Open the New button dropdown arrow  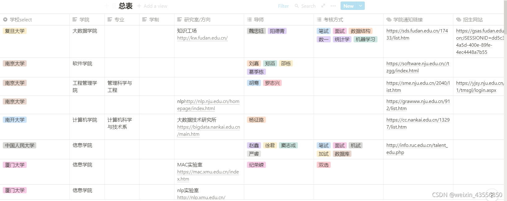(360, 6)
